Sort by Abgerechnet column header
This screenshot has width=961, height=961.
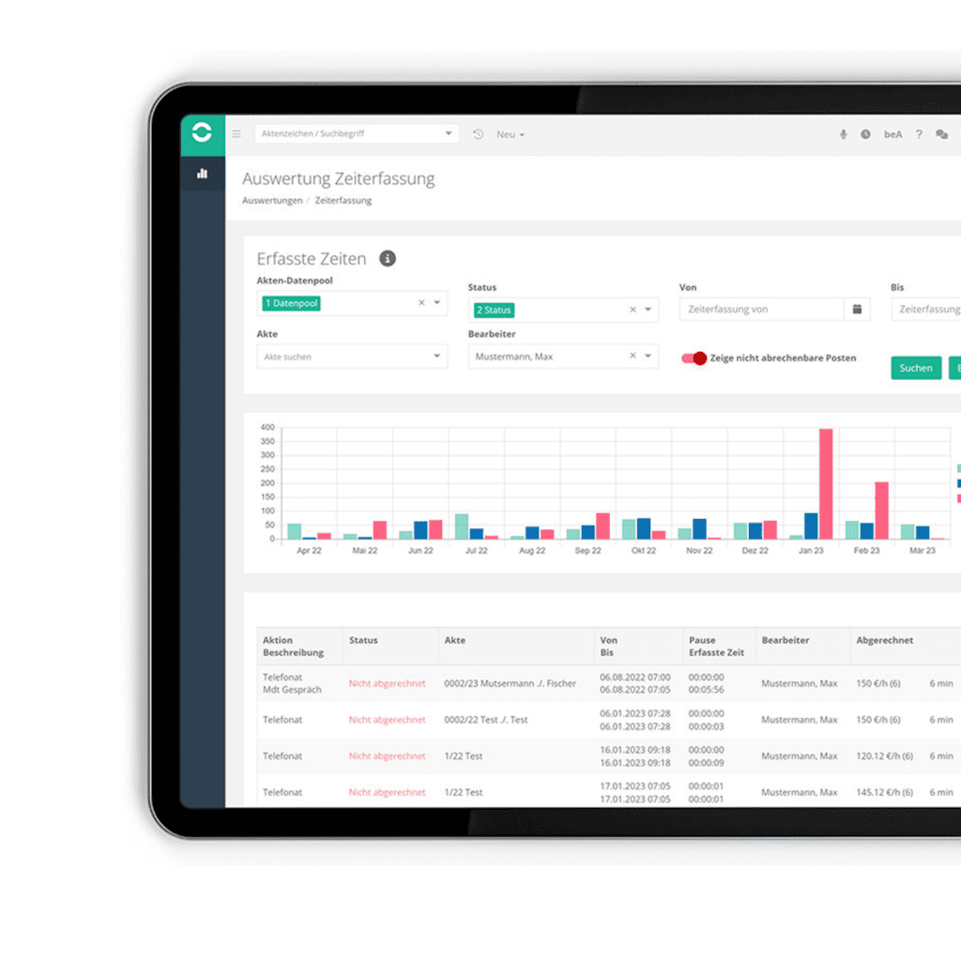tap(905, 646)
